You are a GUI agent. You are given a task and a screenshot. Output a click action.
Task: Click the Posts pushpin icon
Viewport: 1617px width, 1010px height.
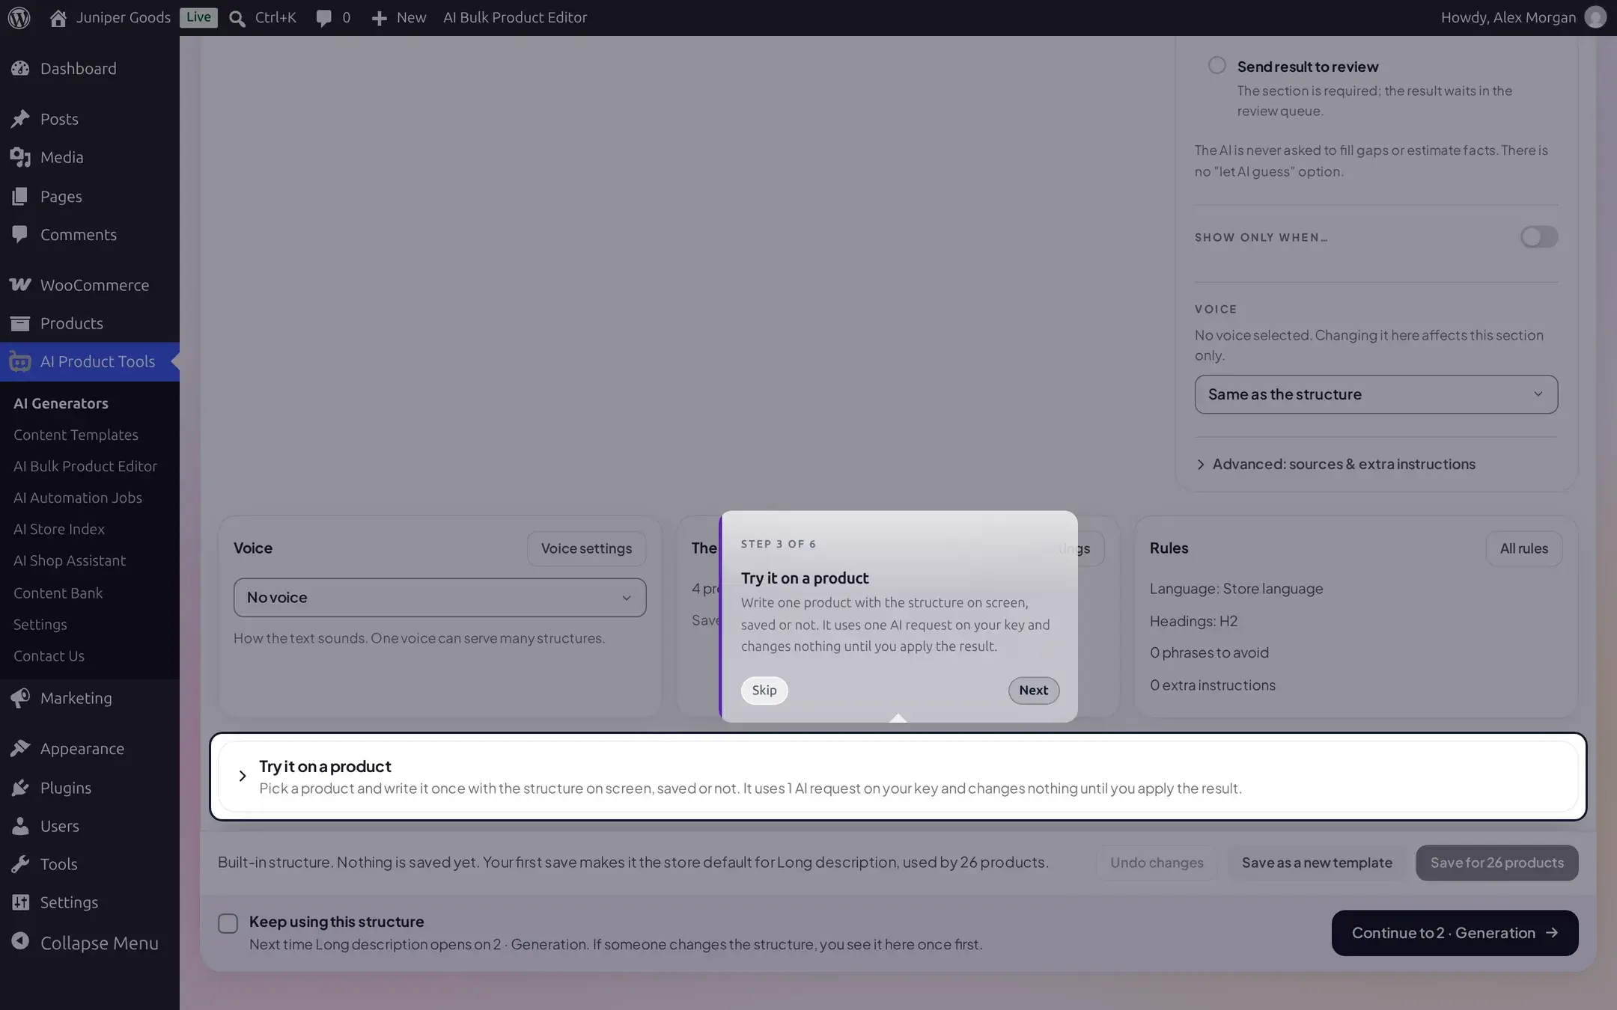[20, 119]
